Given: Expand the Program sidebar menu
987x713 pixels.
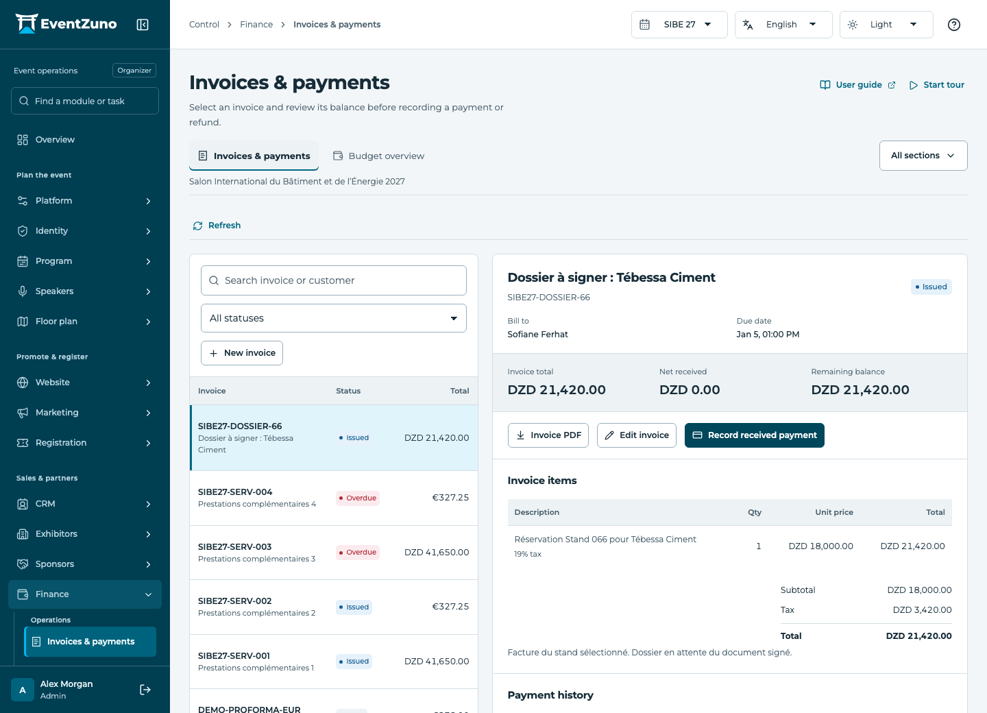Looking at the screenshot, I should point(85,261).
